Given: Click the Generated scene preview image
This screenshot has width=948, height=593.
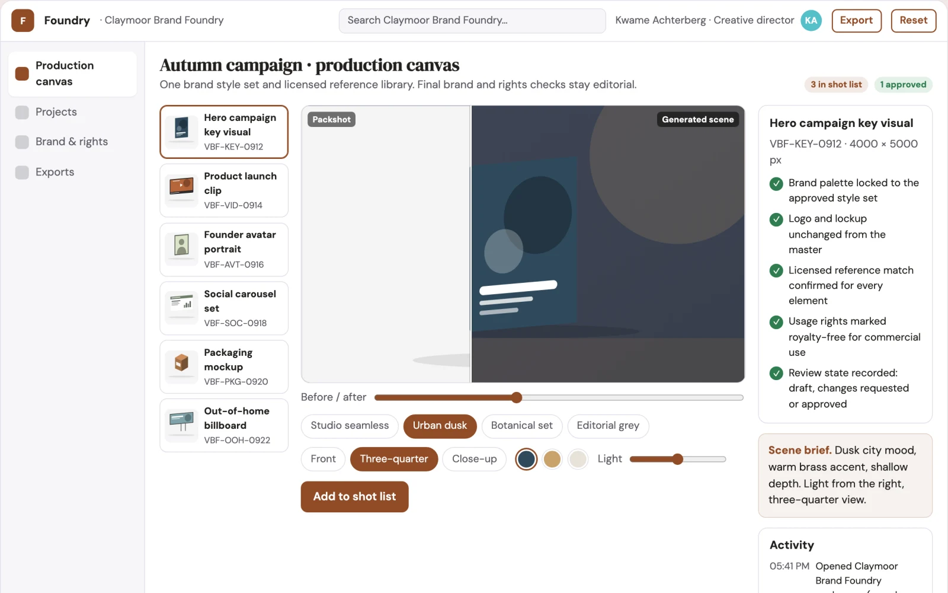Looking at the screenshot, I should (x=608, y=244).
